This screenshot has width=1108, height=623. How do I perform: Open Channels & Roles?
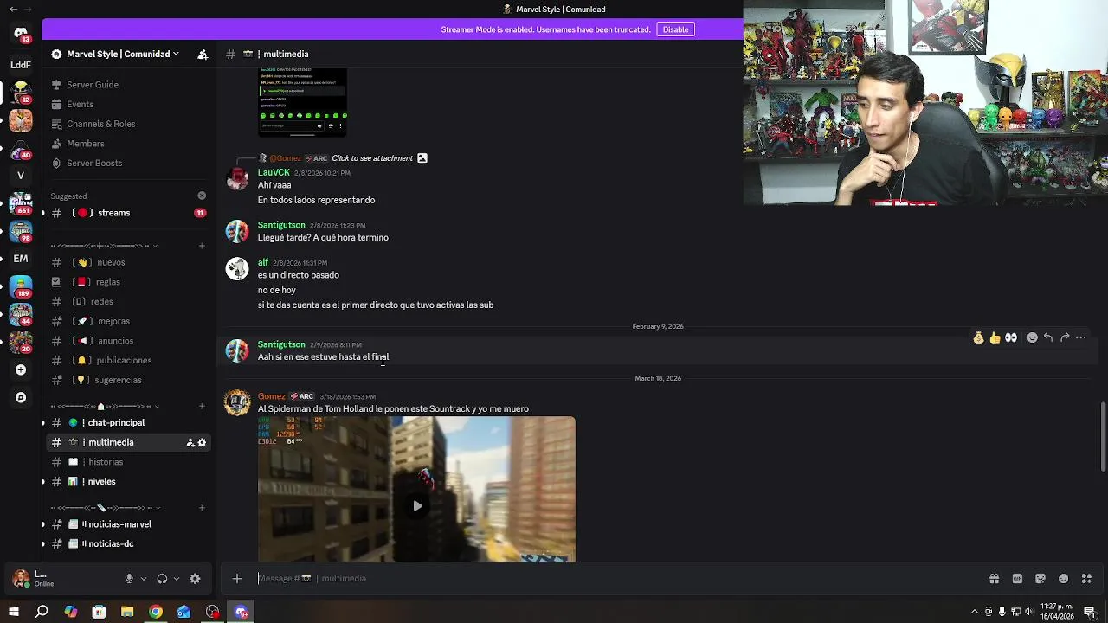pyautogui.click(x=129, y=124)
